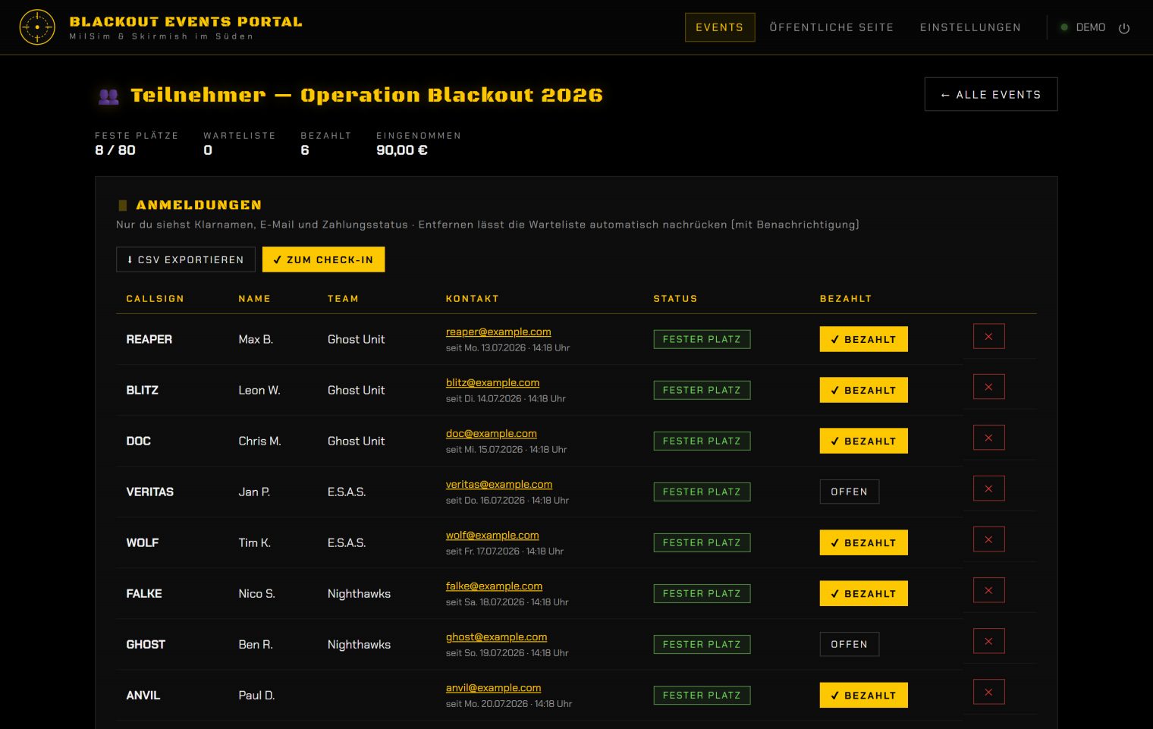The image size is (1153, 729).
Task: Click the Fester Platz badge for REAPER
Action: coord(702,339)
